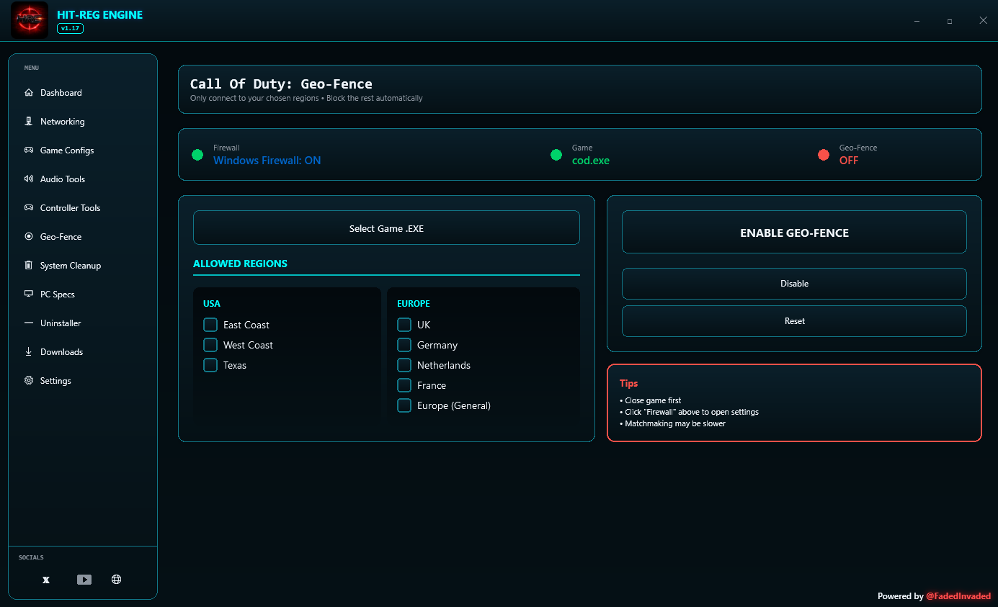The width and height of the screenshot is (998, 607).
Task: Click the @FadedInvaded credit link
Action: coord(958,596)
